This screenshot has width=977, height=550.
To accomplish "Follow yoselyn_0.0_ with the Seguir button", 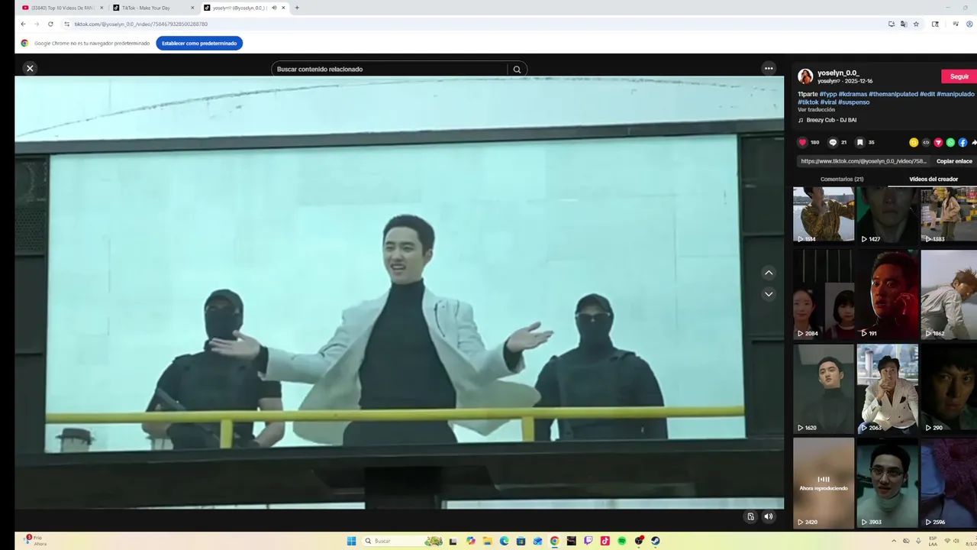I will (x=959, y=76).
